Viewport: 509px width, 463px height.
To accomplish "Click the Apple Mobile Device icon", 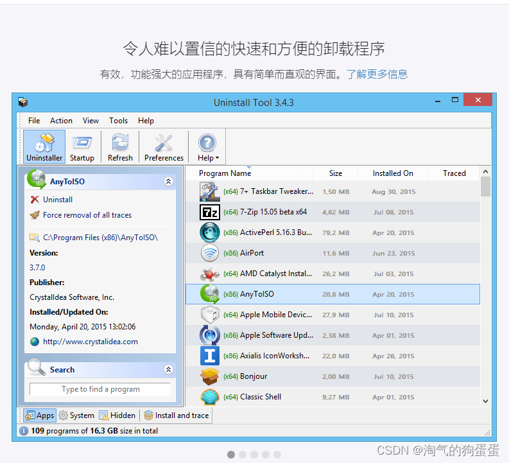I will (209, 315).
